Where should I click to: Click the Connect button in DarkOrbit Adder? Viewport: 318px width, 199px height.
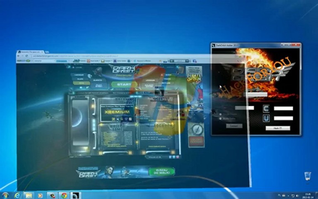point(234,126)
